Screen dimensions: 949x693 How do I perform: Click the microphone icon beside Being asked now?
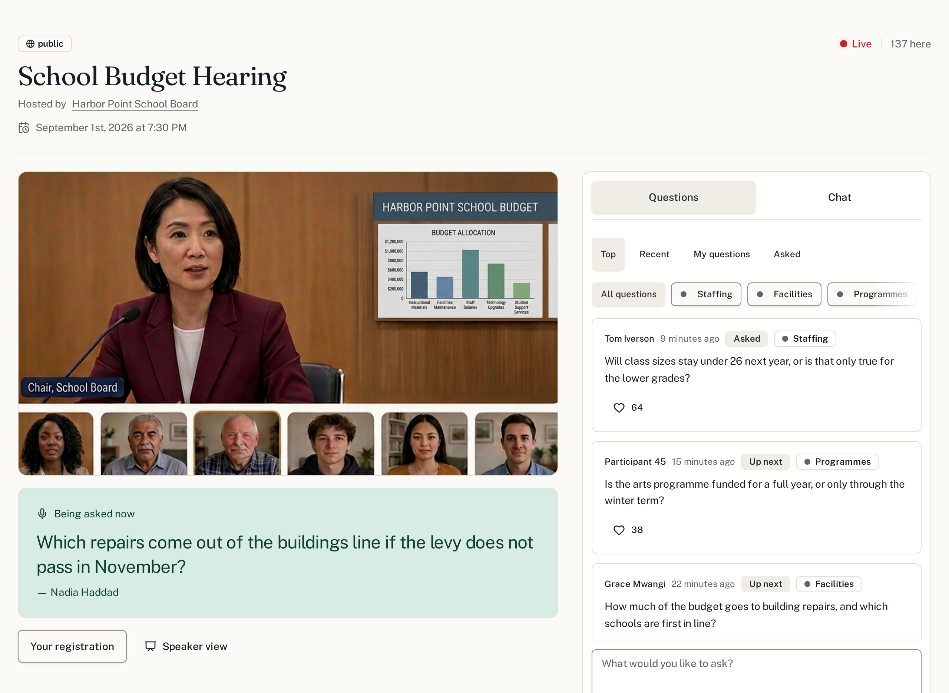[42, 514]
